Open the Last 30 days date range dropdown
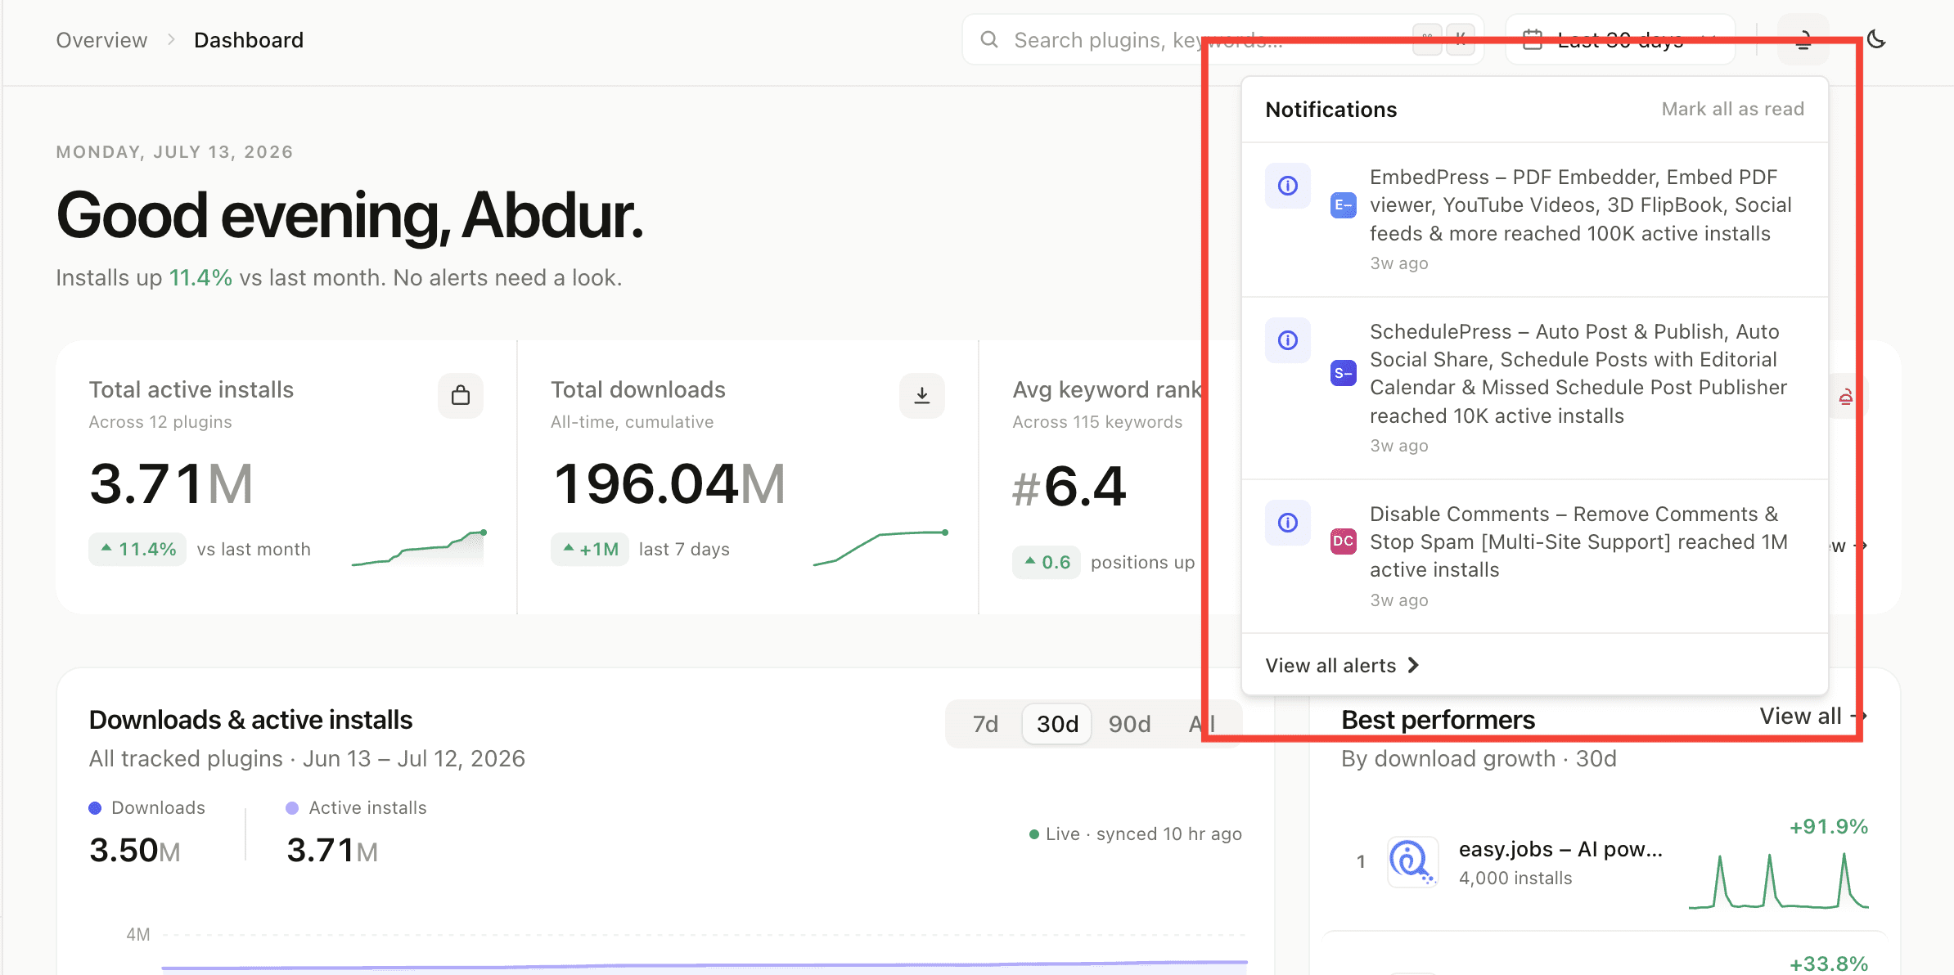Screen dimensions: 1954x975 tap(1620, 39)
